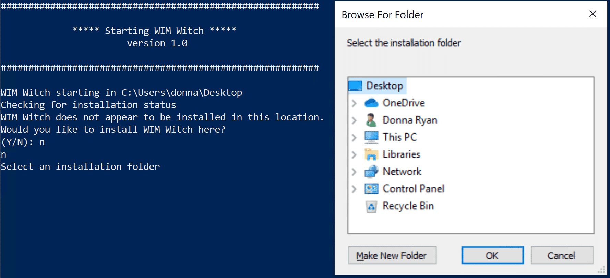Click the Network icon
This screenshot has height=278, width=610.
point(371,172)
